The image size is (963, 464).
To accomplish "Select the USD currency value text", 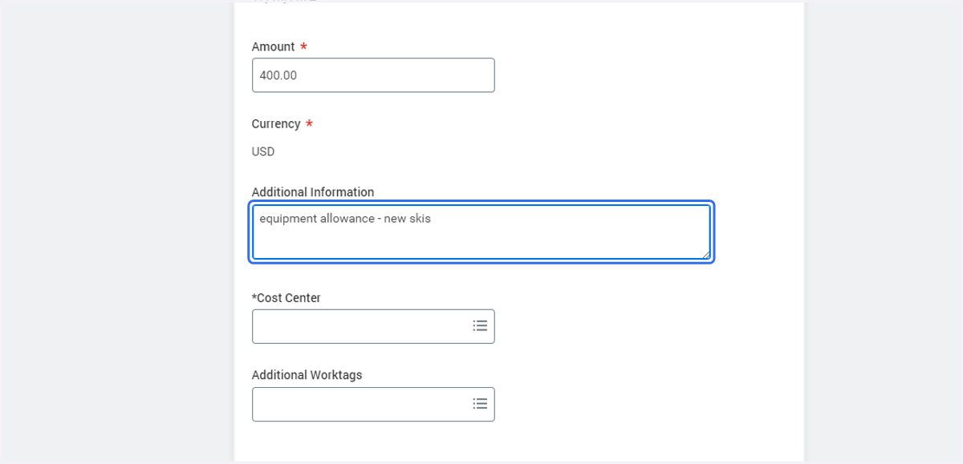I will point(263,151).
